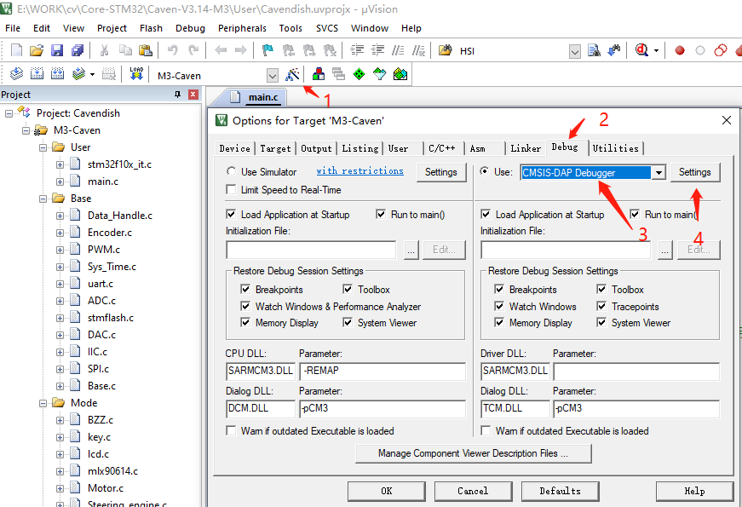Open the SVCS menu
The image size is (742, 507).
(x=327, y=28)
